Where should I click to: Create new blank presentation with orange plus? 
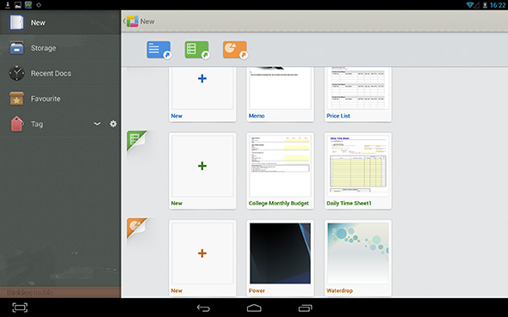[202, 258]
